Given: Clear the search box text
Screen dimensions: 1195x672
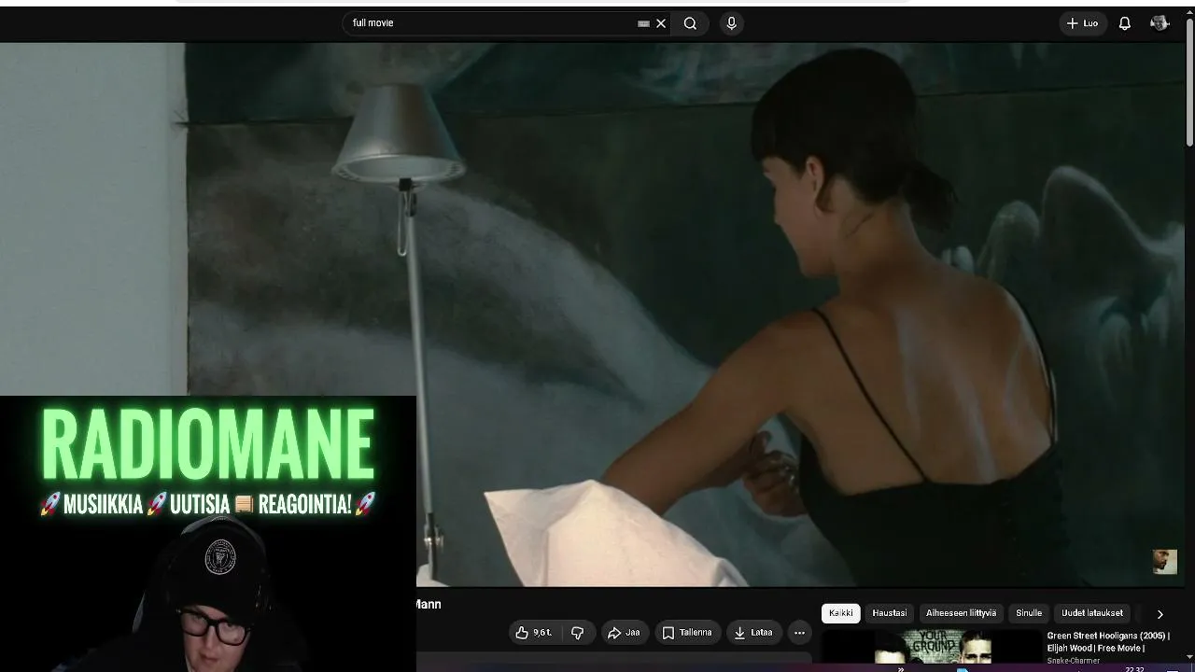Looking at the screenshot, I should tap(661, 23).
